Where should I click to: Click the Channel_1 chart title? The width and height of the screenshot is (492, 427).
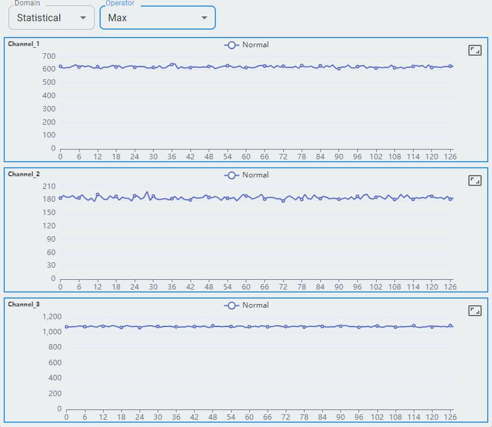pos(24,44)
